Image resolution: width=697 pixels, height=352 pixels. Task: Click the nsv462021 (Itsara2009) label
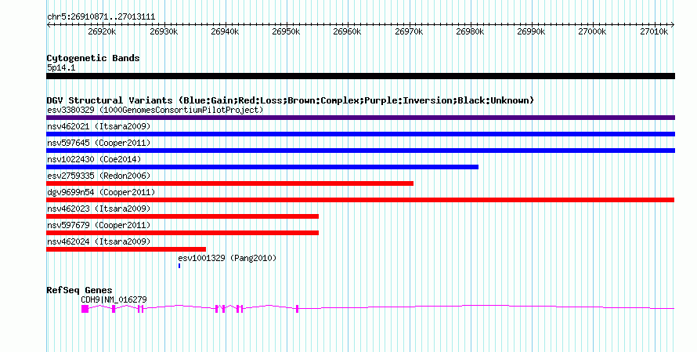coord(99,126)
